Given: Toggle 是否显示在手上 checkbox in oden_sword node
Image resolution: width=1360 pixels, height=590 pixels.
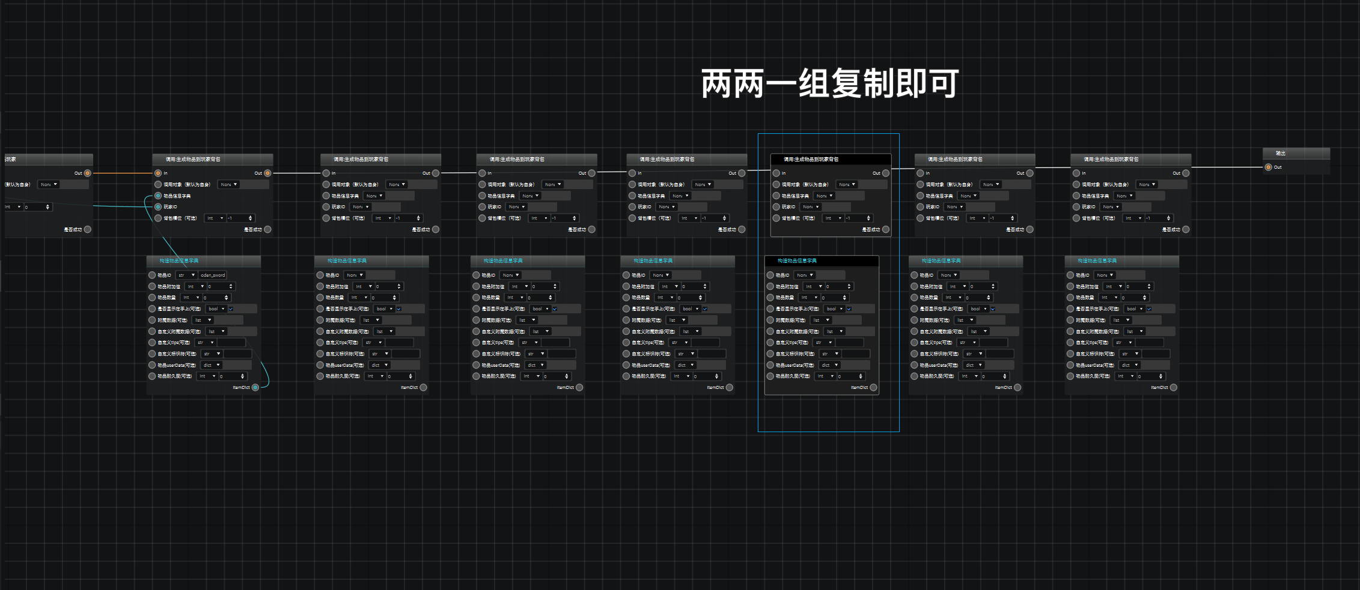Looking at the screenshot, I should pos(231,309).
